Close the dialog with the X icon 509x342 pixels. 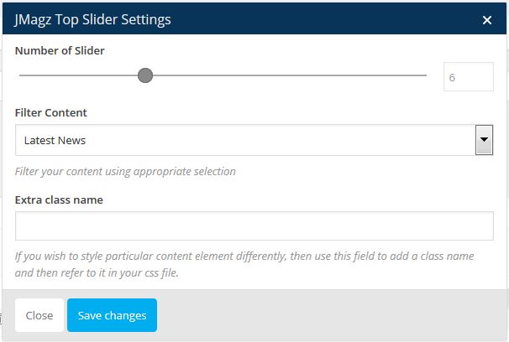(487, 20)
